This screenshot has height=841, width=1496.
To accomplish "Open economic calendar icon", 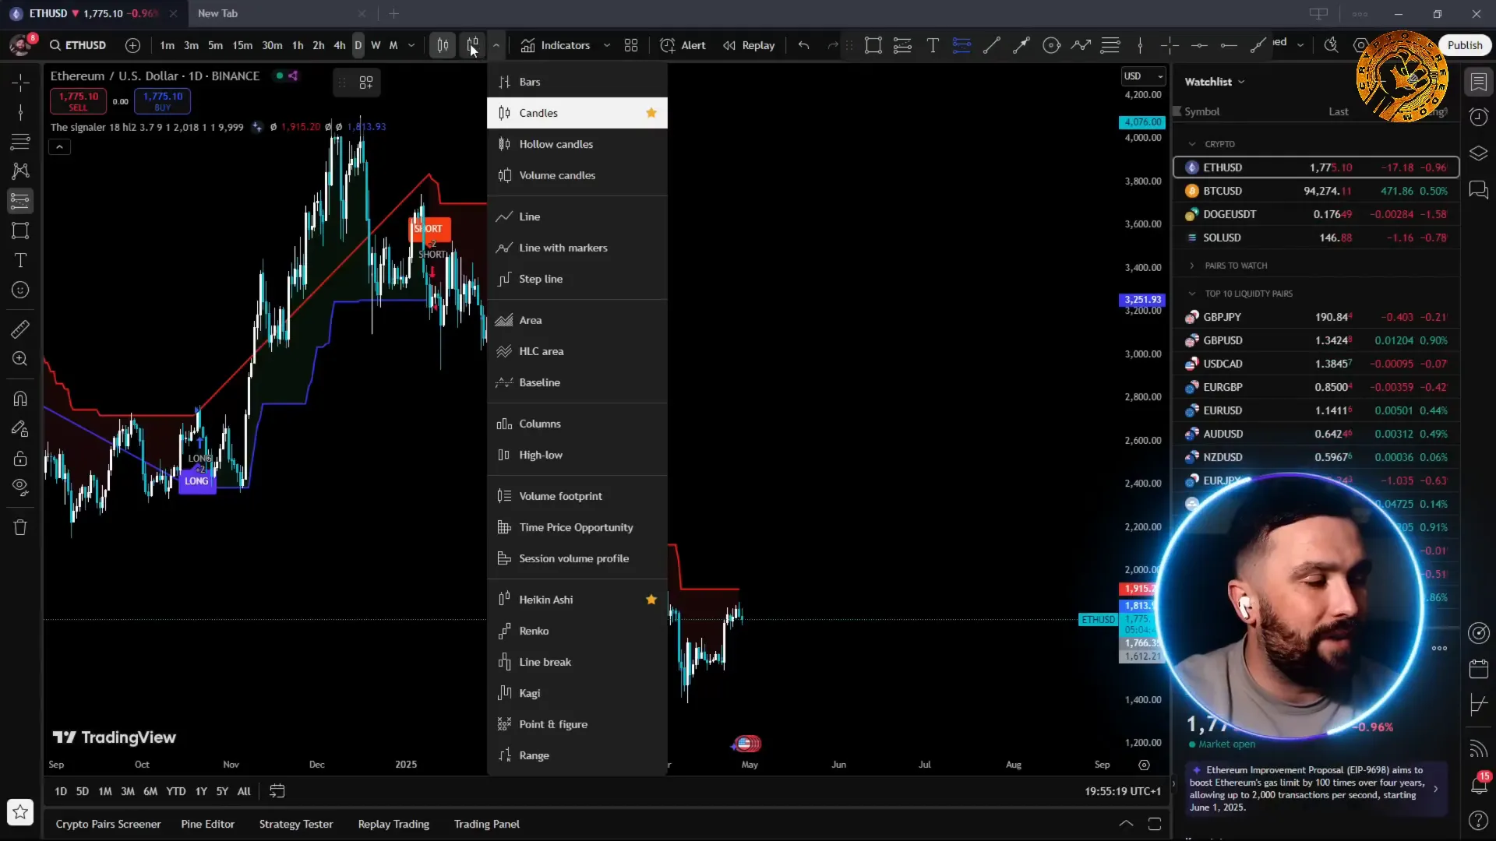I will click(1478, 669).
